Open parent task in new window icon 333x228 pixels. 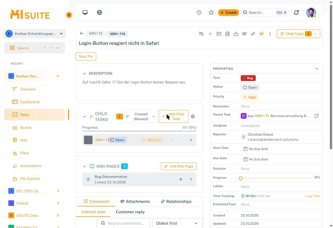point(316,116)
